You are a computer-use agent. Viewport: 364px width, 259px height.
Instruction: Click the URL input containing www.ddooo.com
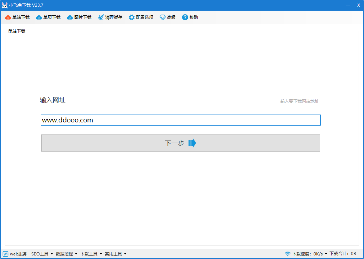point(181,120)
